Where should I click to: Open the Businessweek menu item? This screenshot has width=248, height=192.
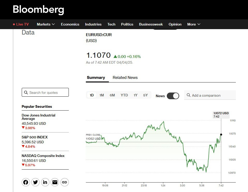pos(151,24)
